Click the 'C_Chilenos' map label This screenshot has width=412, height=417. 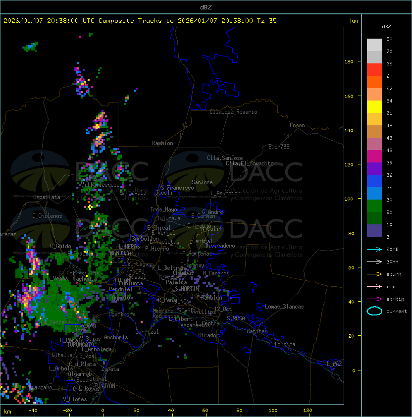click(x=47, y=216)
